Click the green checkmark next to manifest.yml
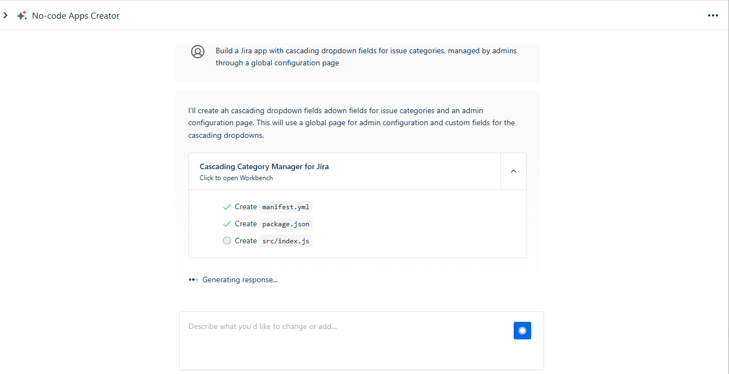 (227, 207)
